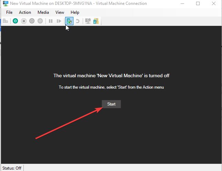This screenshot has height=171, width=222.
Task: Minimize the Virtual Machine Connection window
Action: pos(182,3)
